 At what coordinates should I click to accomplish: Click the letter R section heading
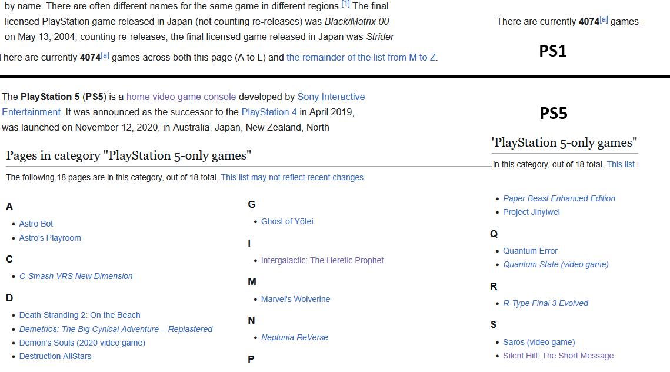494,287
